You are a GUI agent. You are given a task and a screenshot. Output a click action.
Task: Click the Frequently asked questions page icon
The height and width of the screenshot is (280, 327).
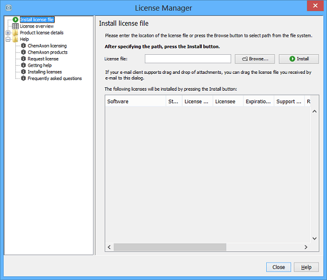point(24,78)
